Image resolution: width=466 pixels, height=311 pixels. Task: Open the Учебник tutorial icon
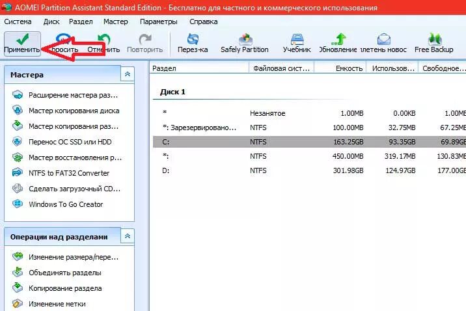(297, 39)
